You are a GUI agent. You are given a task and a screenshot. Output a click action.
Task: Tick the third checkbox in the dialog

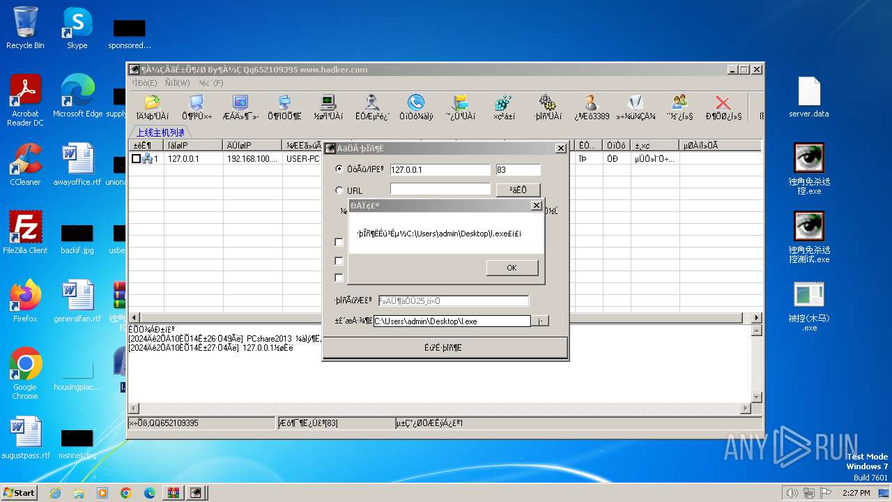pos(339,278)
